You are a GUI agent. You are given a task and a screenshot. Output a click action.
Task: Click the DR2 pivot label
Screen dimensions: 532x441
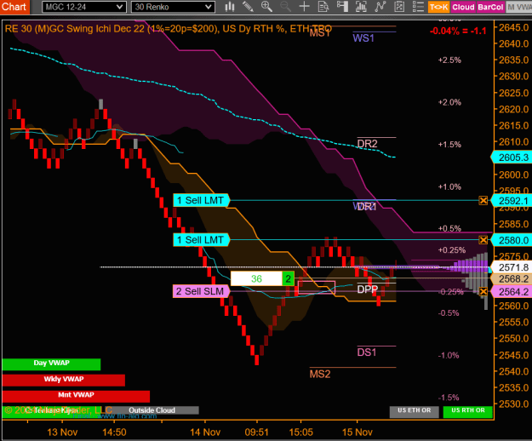pyautogui.click(x=367, y=144)
